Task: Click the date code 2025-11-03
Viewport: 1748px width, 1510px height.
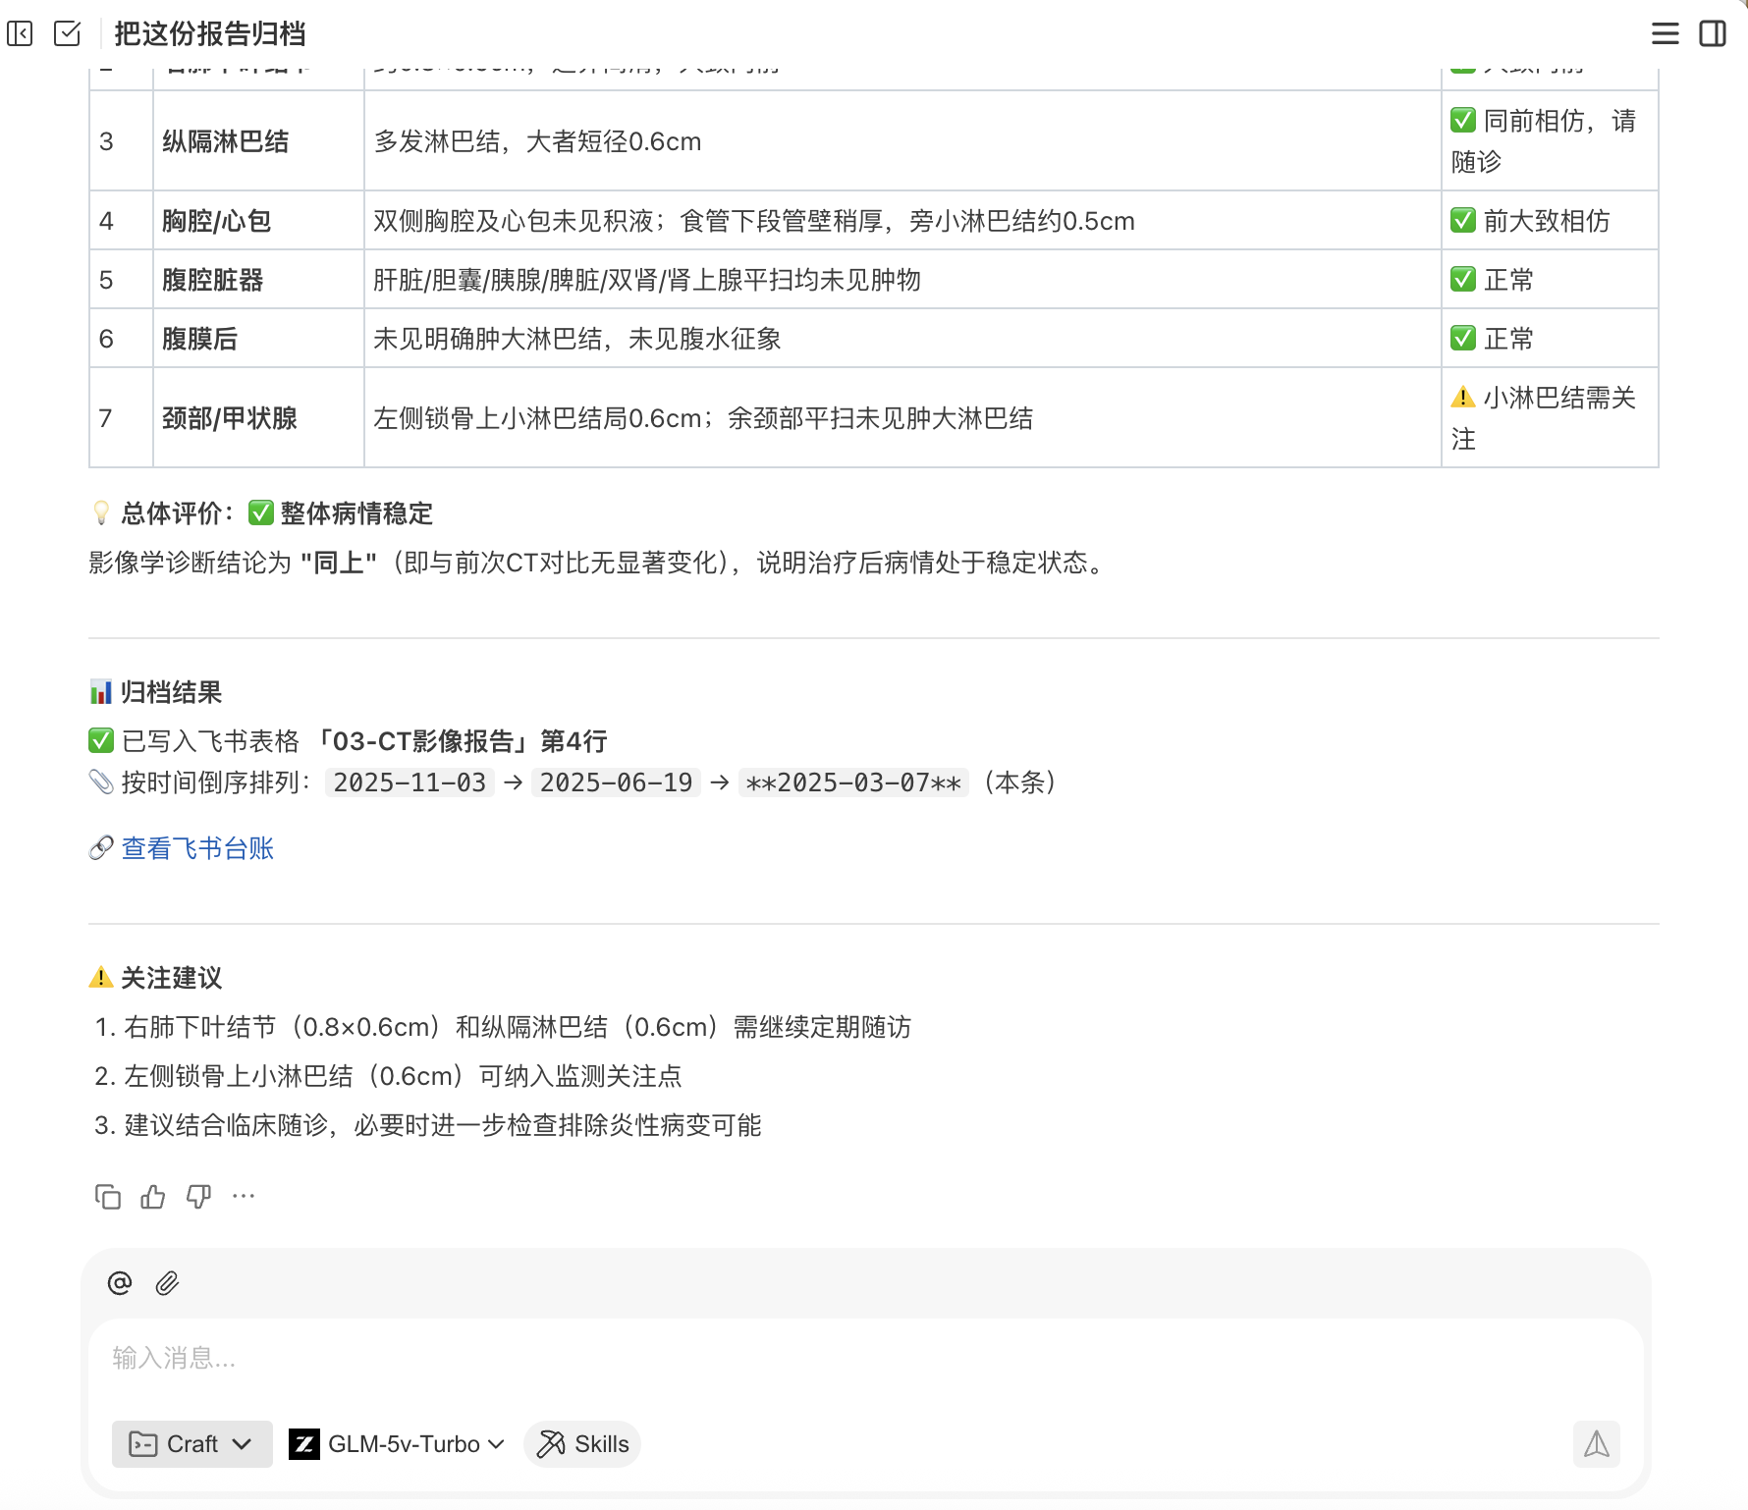Action: 410,782
